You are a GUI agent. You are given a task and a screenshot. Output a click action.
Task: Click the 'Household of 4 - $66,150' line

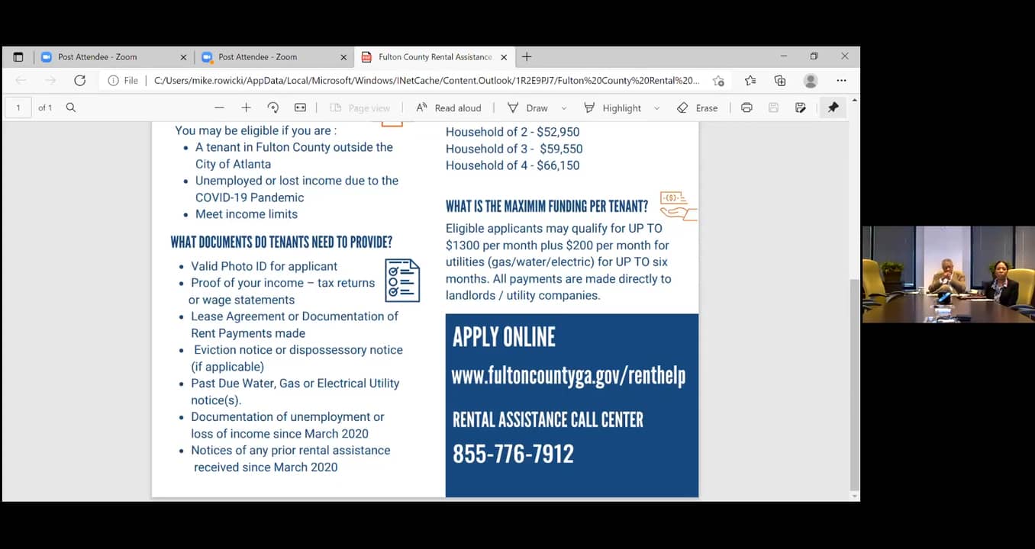513,165
